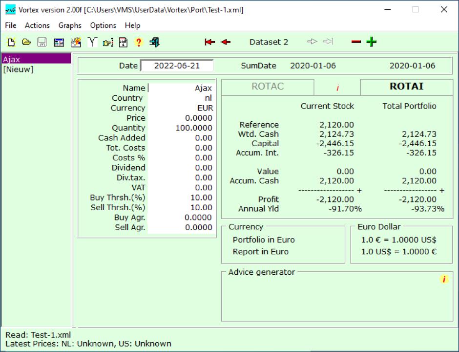459x352 pixels.
Task: Click the yellow info icon in Advice generator
Action: tap(444, 279)
